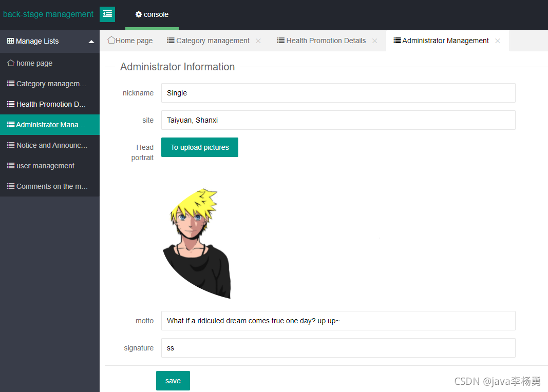Viewport: 548px width, 392px height.
Task: Click the nickname input field
Action: (x=338, y=93)
